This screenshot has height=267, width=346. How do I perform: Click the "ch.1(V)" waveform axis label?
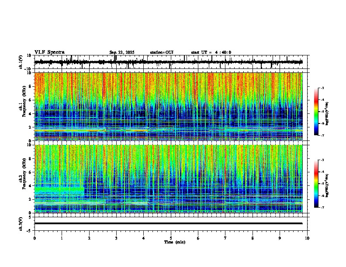pyautogui.click(x=21, y=62)
